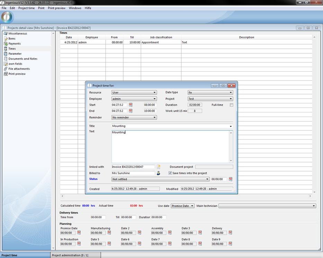323x258 pixels.
Task: Uncheck Save times into the project
Action: tap(170, 173)
